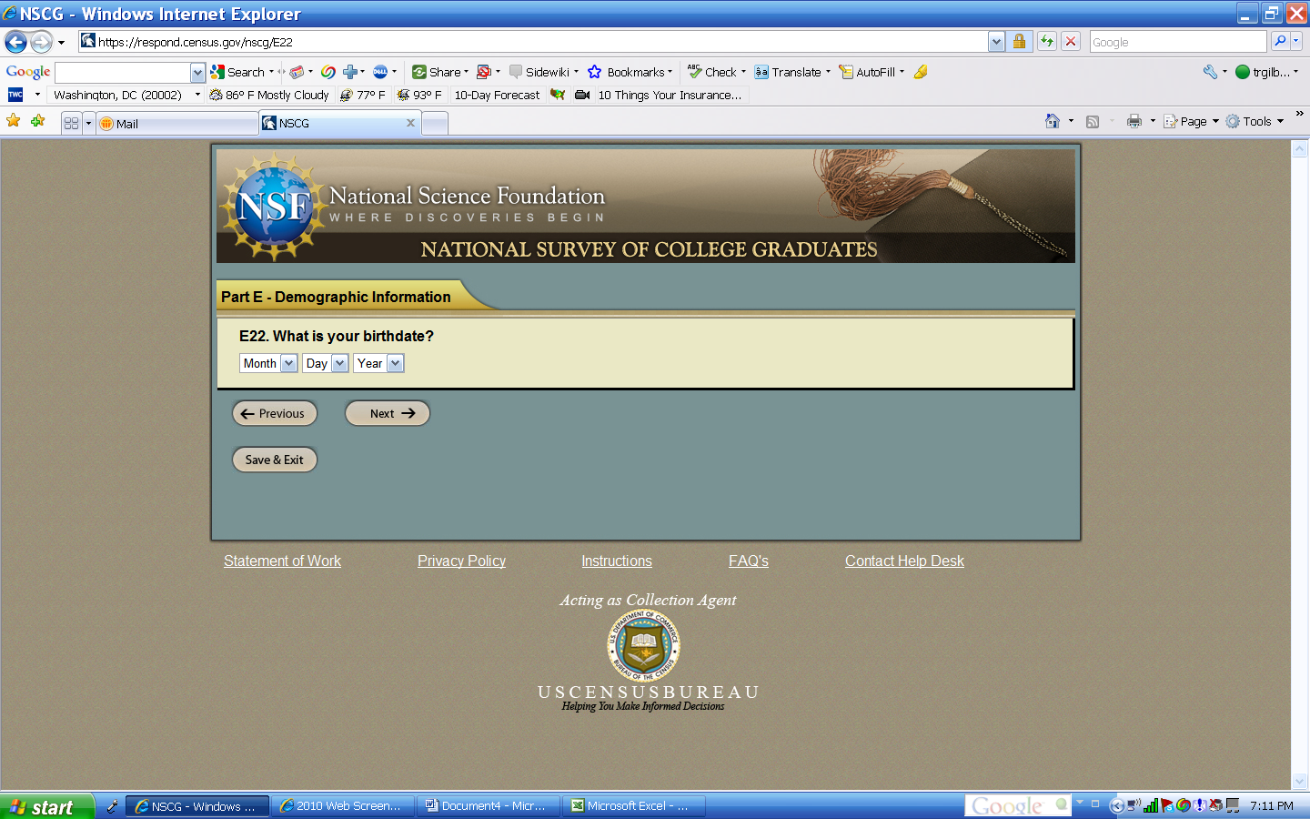The height and width of the screenshot is (819, 1310).
Task: Open the Privacy Policy link
Action: pyautogui.click(x=461, y=561)
